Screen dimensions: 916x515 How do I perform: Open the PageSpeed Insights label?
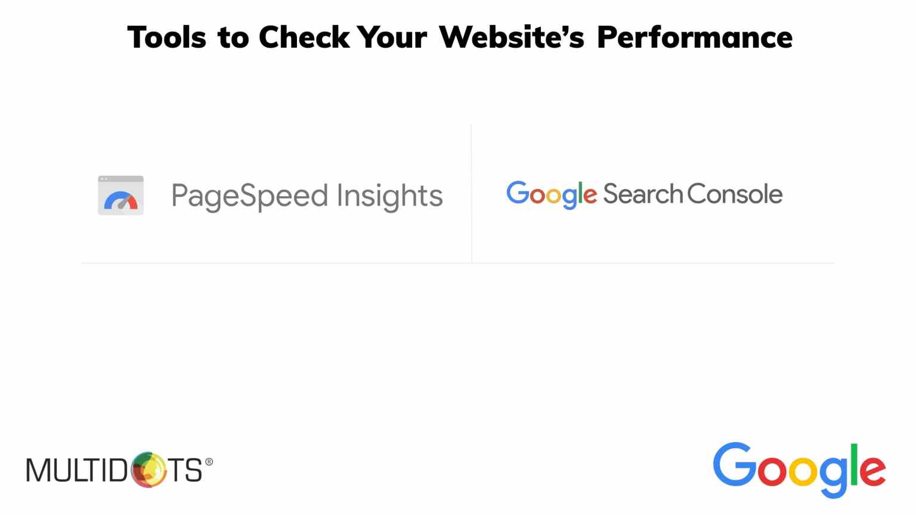click(x=307, y=196)
